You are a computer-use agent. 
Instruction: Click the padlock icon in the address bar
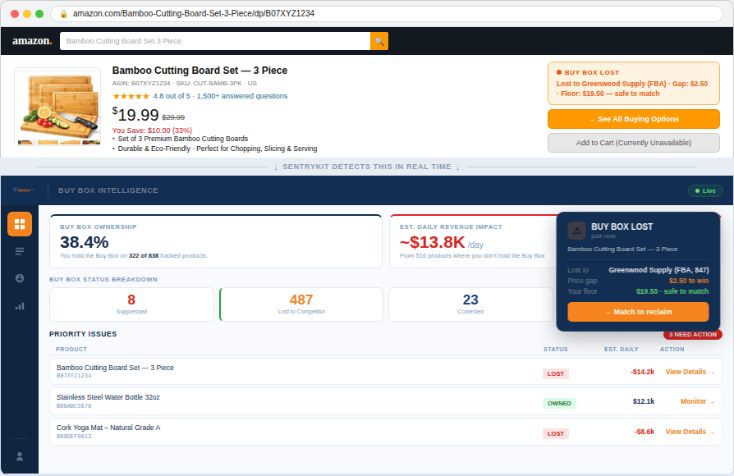coord(63,14)
